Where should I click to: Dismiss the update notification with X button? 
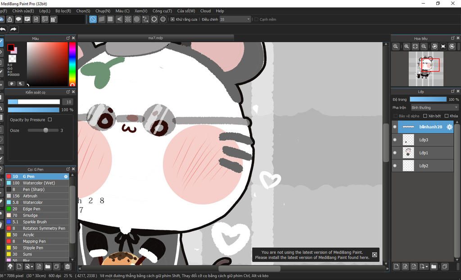coord(375,255)
